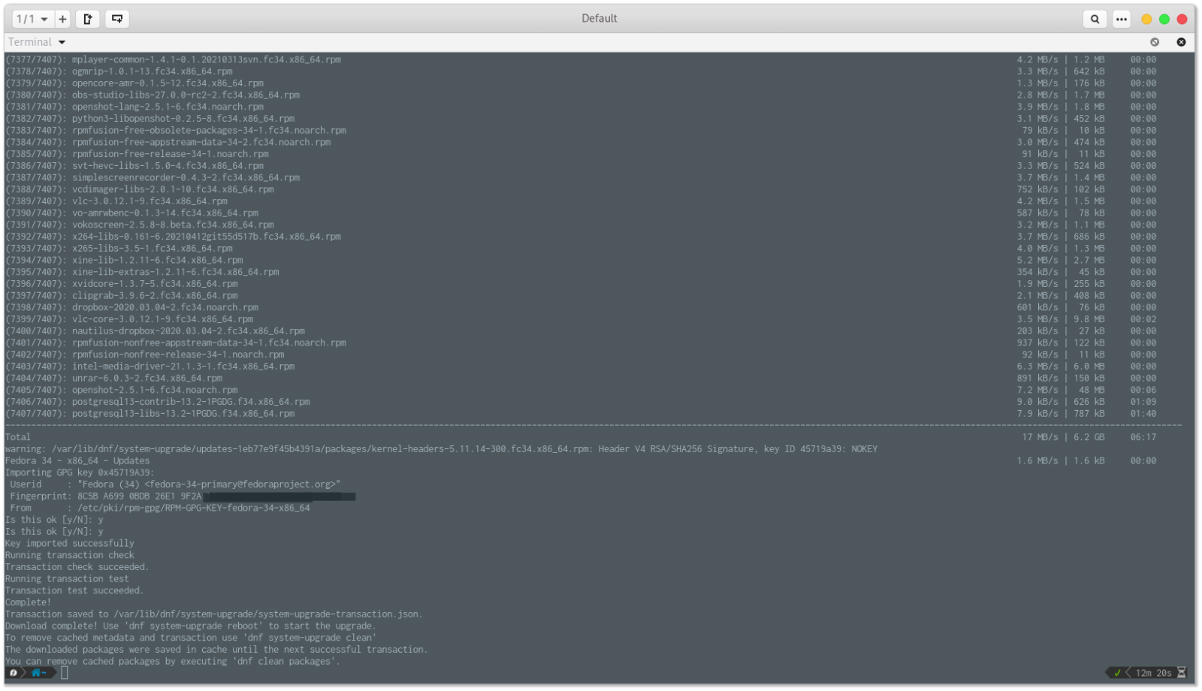The image size is (1202, 691).
Task: Click the yellow minimize window button
Action: pos(1146,19)
